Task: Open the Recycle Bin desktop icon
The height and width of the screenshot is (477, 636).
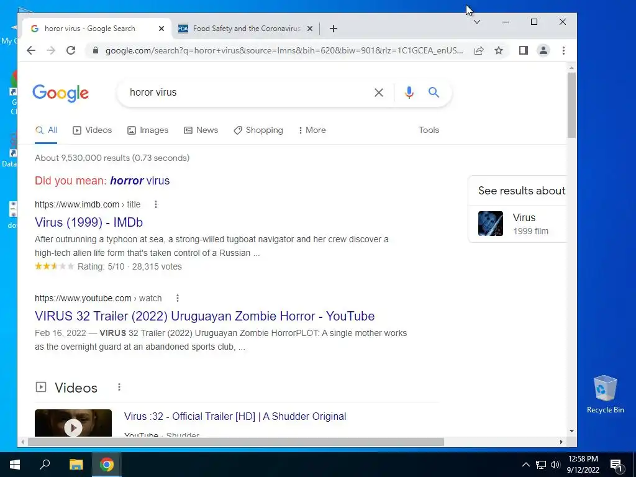Action: pos(605,394)
